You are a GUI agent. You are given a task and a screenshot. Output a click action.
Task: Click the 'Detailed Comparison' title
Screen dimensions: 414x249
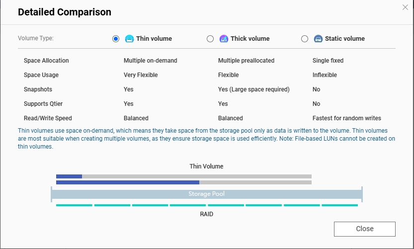65,12
